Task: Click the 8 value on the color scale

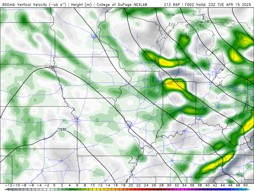Action: tap(85, 185)
